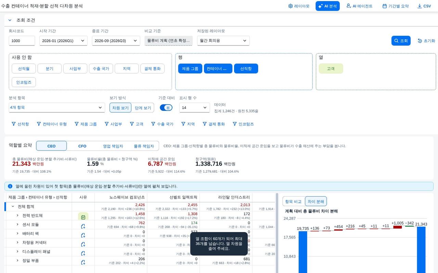Open the 사업부 filter
This screenshot has height=273, width=438.
coord(113,124)
